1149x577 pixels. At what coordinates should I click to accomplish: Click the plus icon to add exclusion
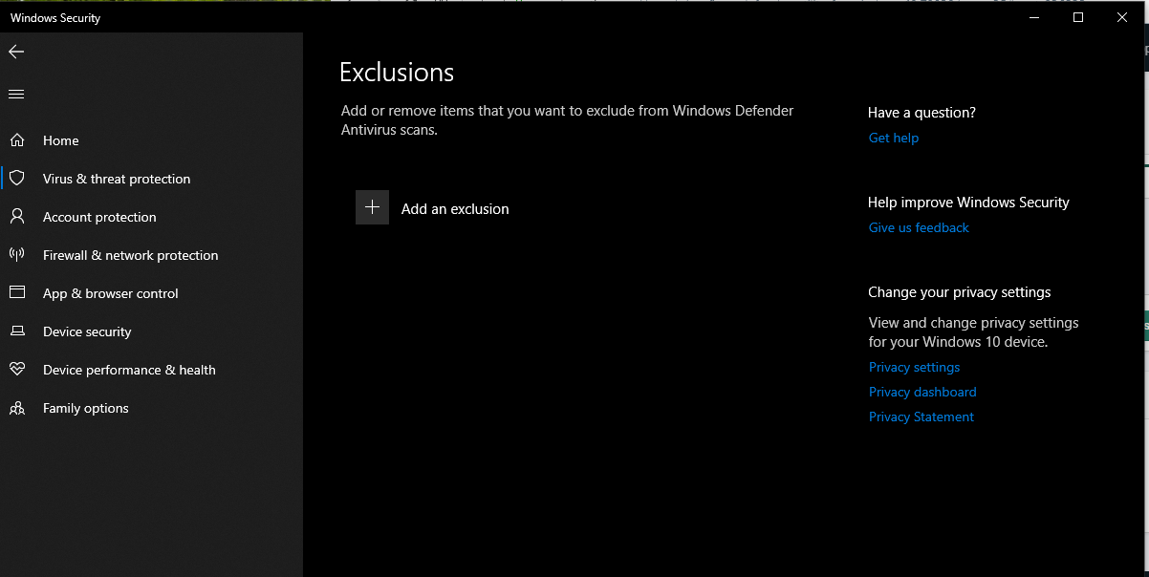(372, 207)
